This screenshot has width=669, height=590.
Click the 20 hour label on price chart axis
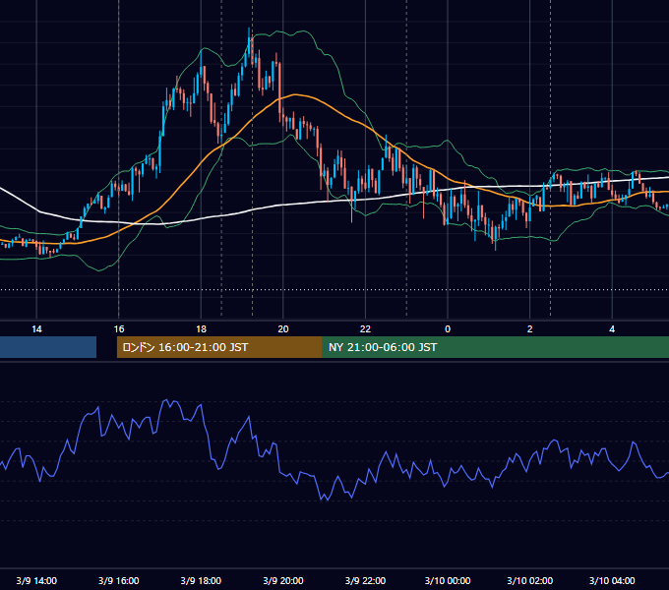283,329
